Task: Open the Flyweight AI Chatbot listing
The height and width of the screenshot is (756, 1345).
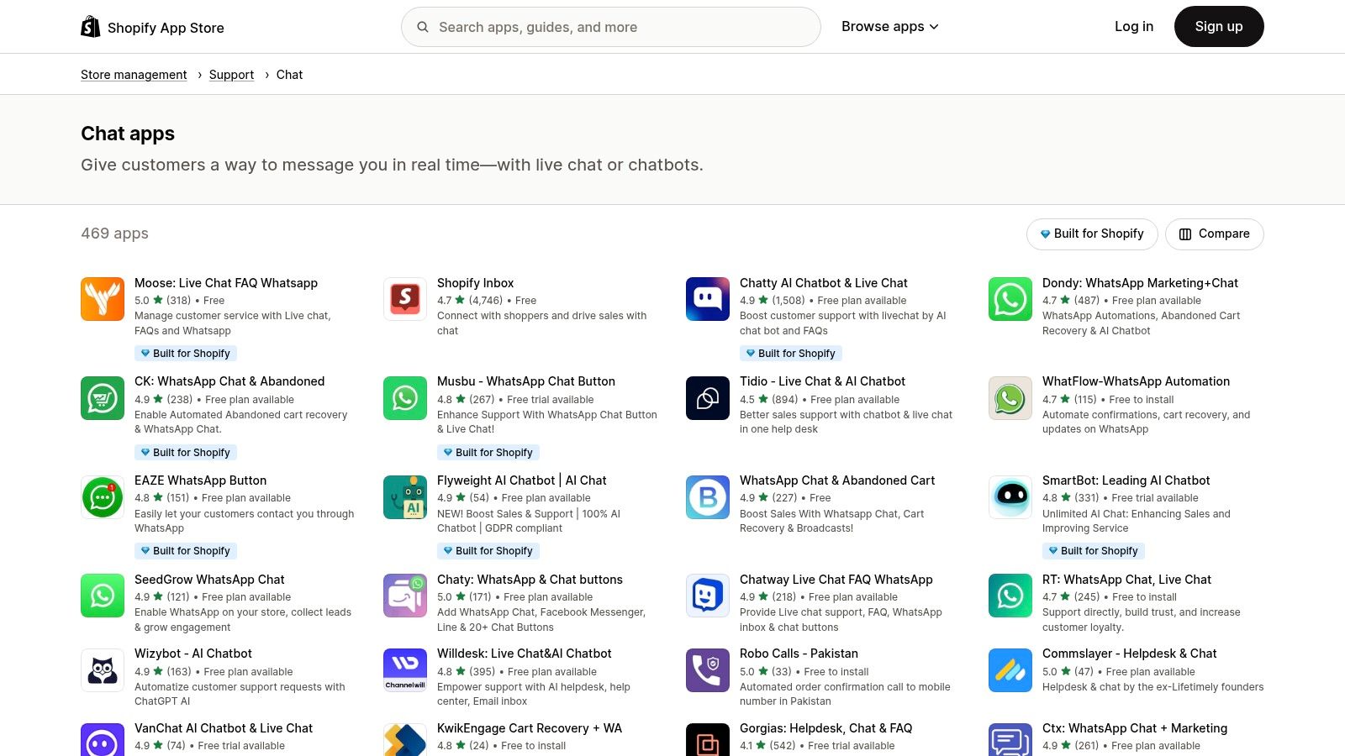Action: [521, 480]
